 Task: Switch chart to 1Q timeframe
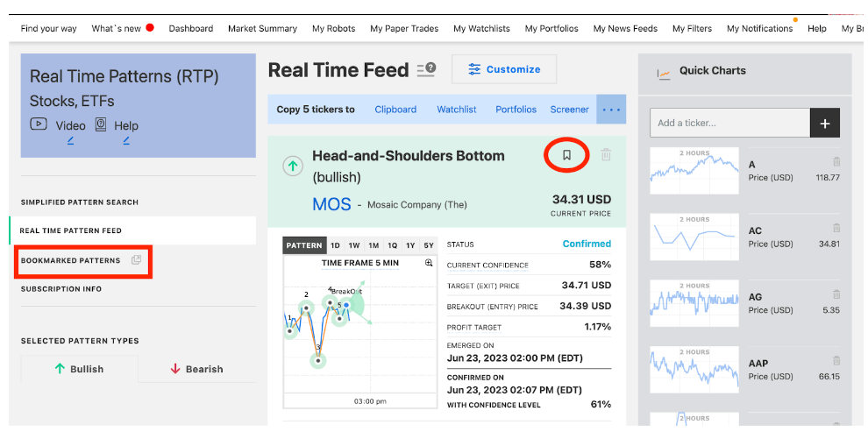point(393,245)
